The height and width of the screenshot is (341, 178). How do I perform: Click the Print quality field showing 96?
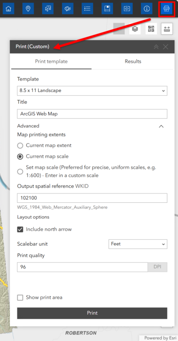pos(82,267)
